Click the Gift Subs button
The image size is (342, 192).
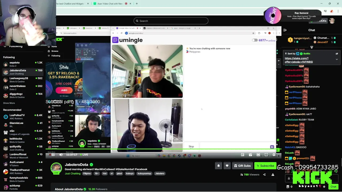(242, 166)
